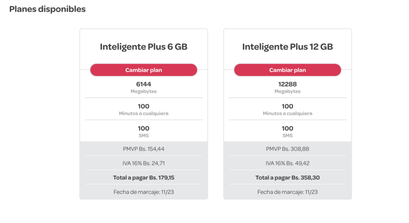This screenshot has width=409, height=223.
Task: Select the Inteligente Plus 12 GB title
Action: (287, 47)
